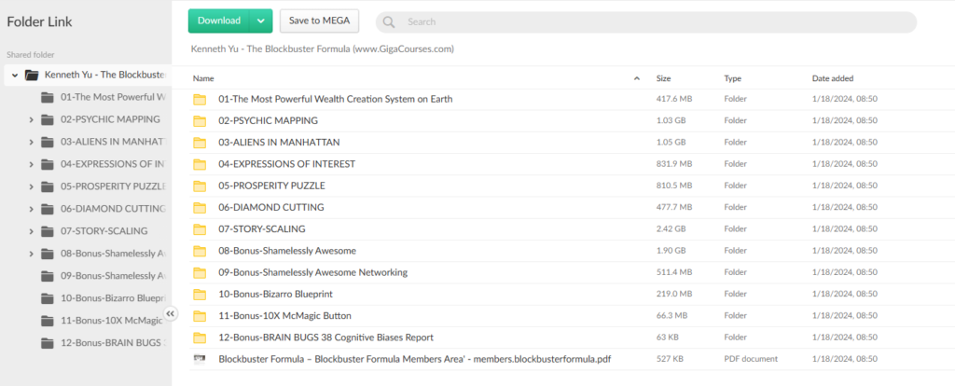The width and height of the screenshot is (955, 386).
Task: Click folder icon of 06-DIAMOND CUTTING row
Action: 200,207
